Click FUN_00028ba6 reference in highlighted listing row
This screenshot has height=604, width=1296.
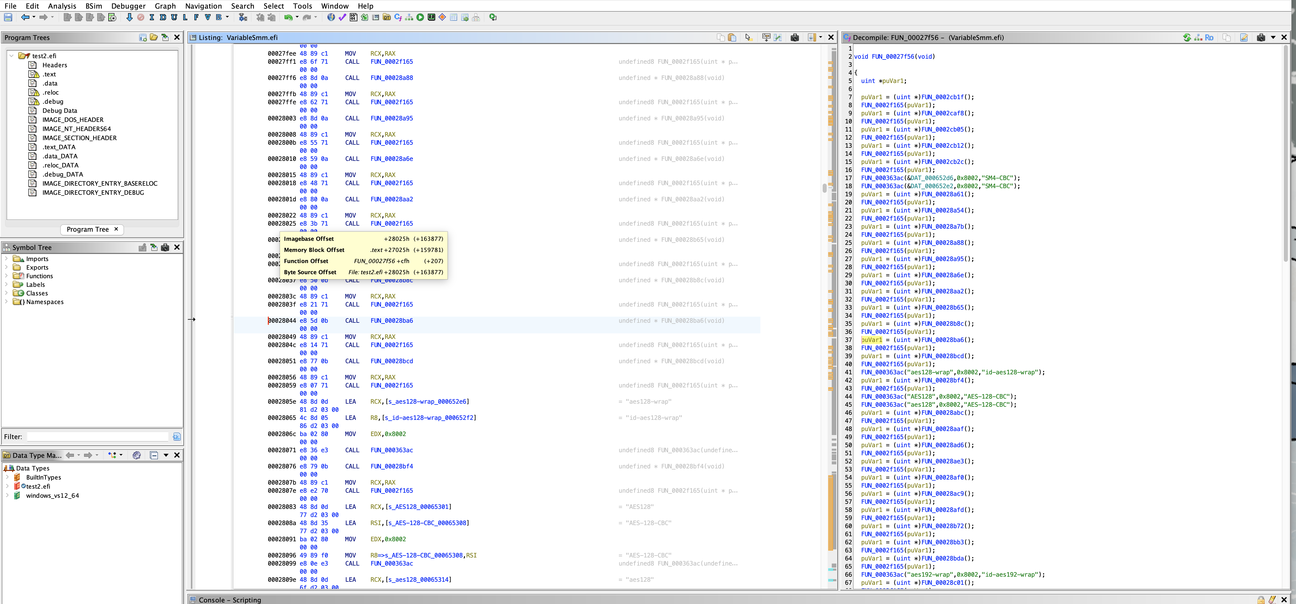391,321
